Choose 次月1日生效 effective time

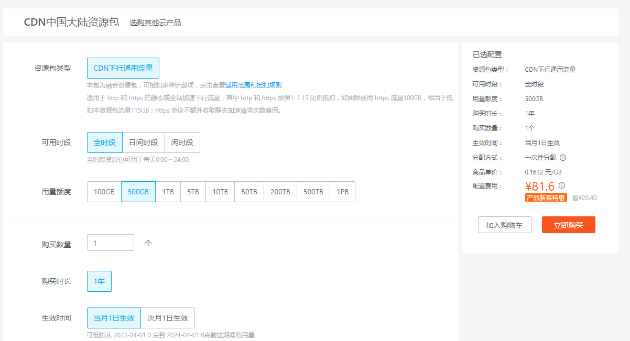(168, 318)
